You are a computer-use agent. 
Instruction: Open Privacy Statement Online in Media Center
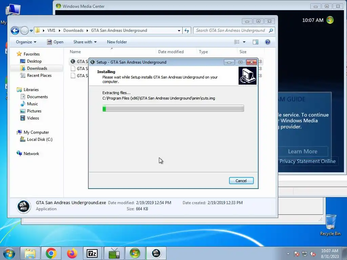coord(307,161)
